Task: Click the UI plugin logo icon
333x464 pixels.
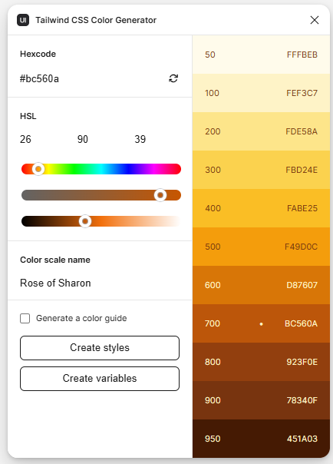Action: coord(23,20)
